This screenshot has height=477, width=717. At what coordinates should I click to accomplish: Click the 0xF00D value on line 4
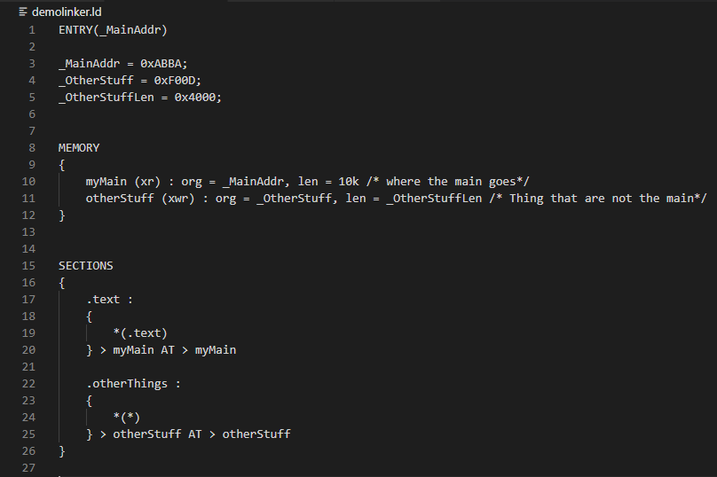click(x=174, y=81)
